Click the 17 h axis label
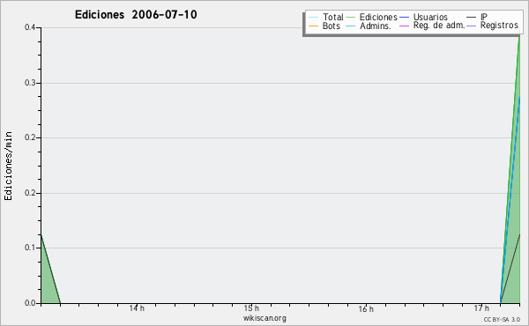The height and width of the screenshot is (326, 529). [x=481, y=308]
